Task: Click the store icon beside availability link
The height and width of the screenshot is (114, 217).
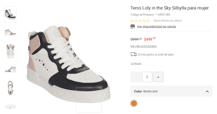Action: coord(133,26)
